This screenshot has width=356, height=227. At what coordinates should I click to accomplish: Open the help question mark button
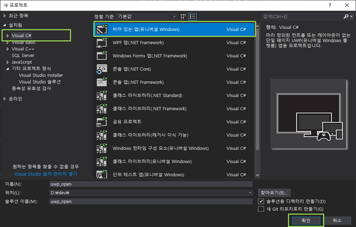point(330,5)
